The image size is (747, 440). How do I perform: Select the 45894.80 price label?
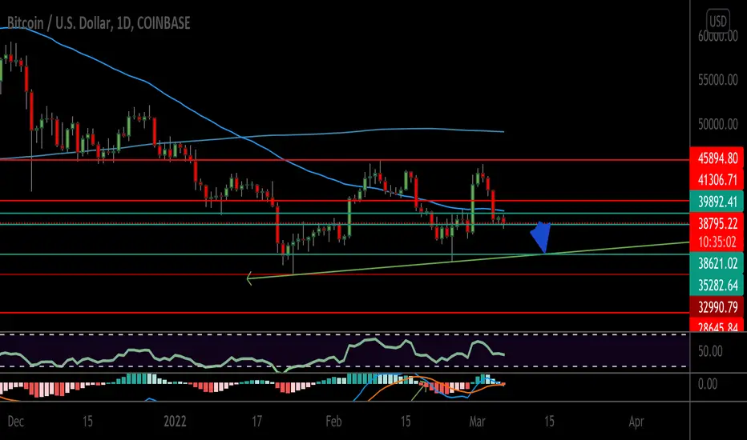[717, 158]
